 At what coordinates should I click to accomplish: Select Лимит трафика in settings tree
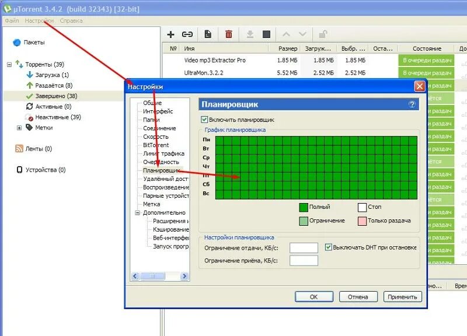point(163,153)
